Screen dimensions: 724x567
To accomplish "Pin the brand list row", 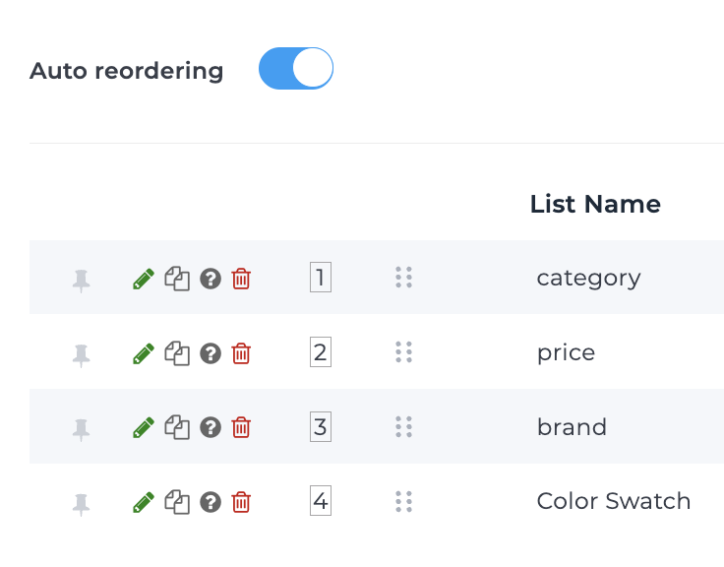I will point(82,428).
